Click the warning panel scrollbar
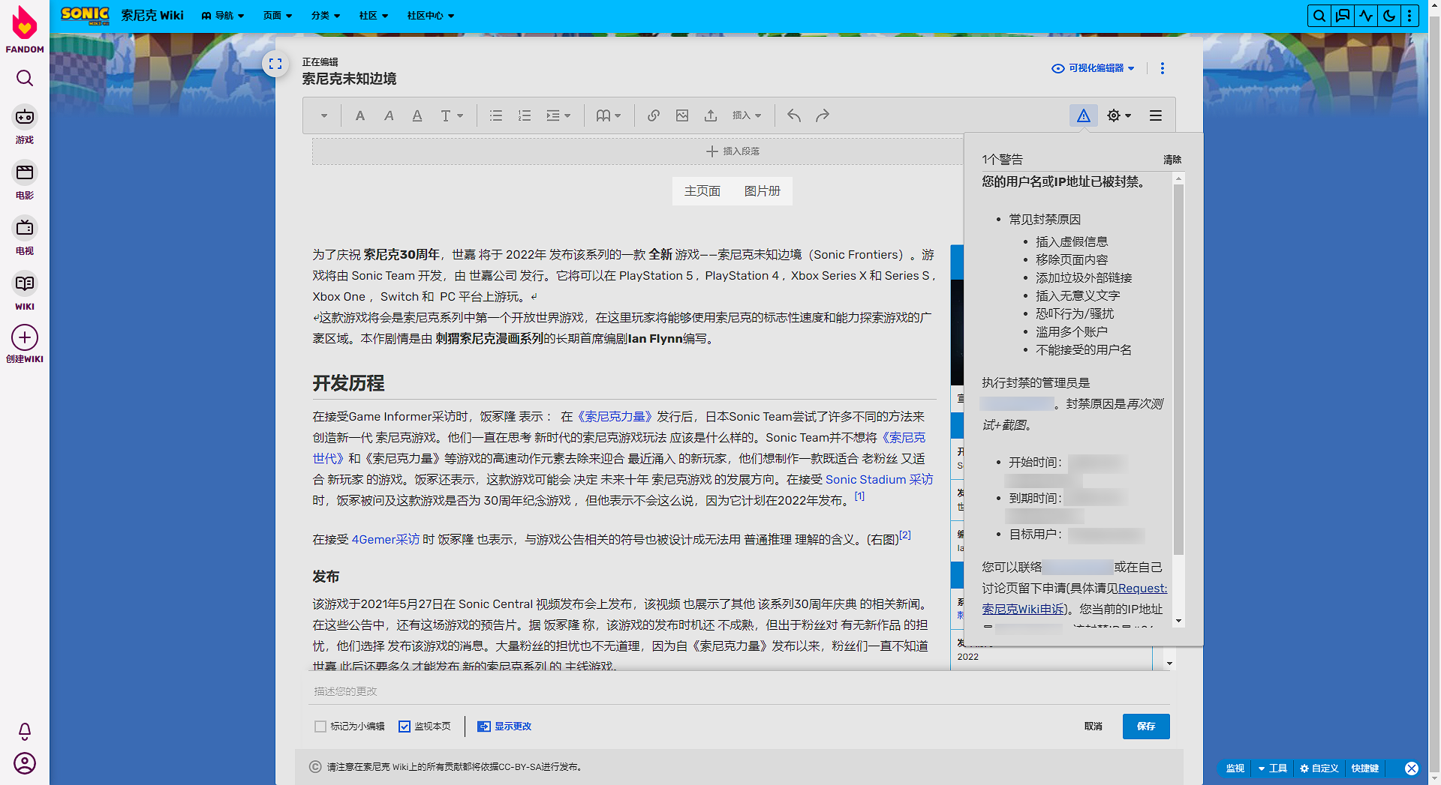This screenshot has height=785, width=1441. [x=1178, y=368]
